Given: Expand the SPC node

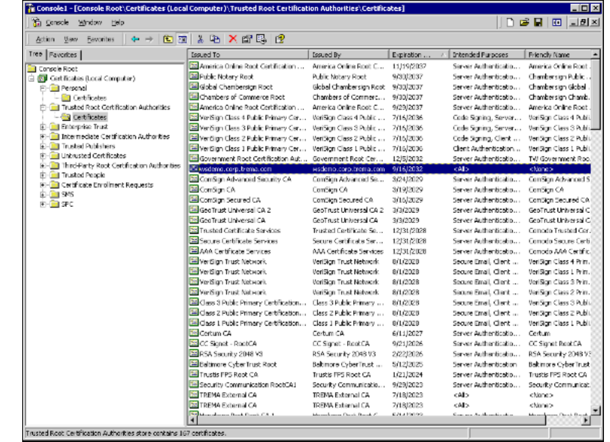Looking at the screenshot, I should tap(43, 204).
